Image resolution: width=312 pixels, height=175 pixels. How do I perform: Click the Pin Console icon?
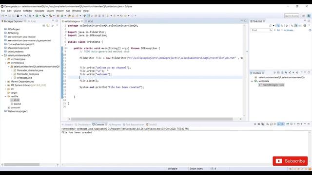point(288,124)
